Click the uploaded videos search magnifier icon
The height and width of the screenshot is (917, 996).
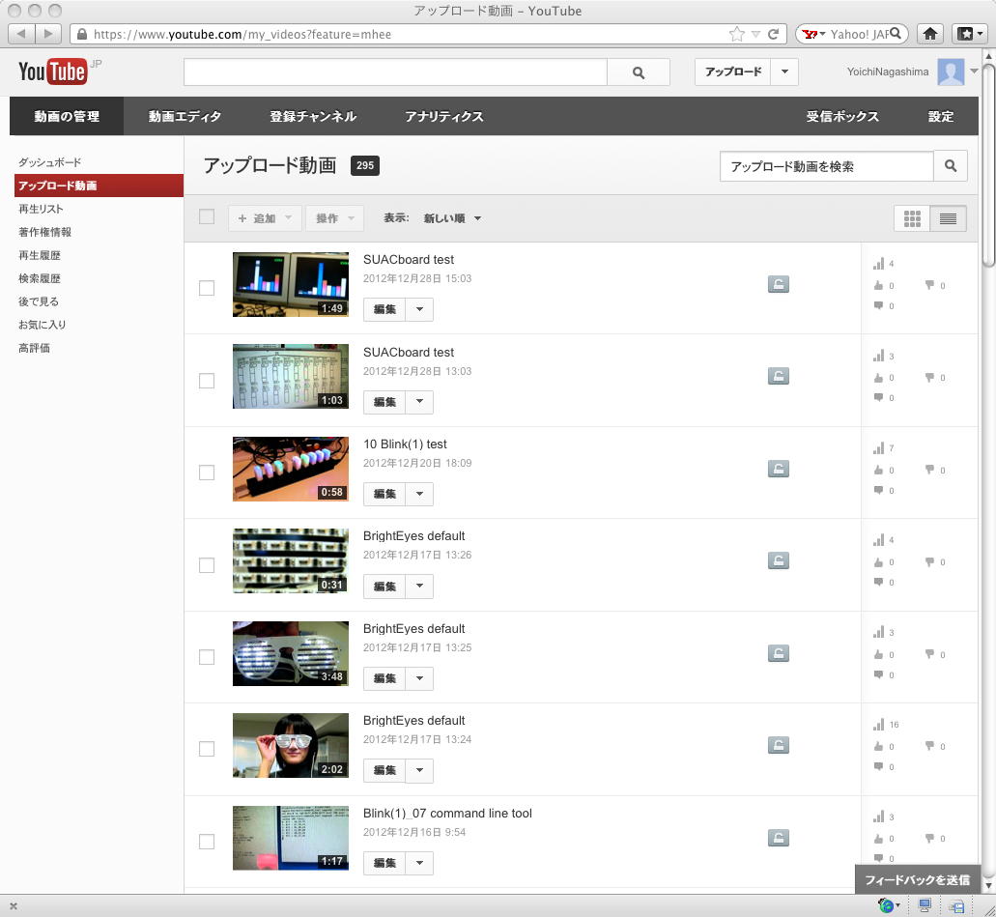coord(951,166)
